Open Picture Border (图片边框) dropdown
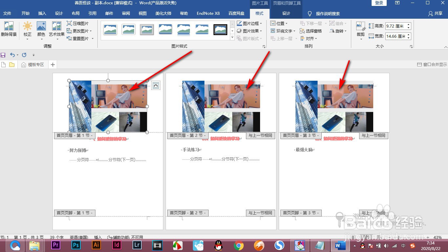The height and width of the screenshot is (252, 448). pyautogui.click(x=250, y=24)
